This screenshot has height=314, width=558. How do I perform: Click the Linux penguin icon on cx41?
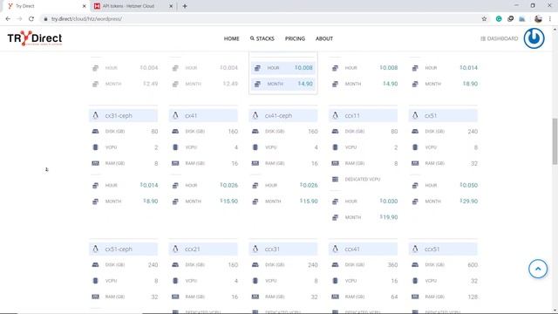tap(175, 115)
